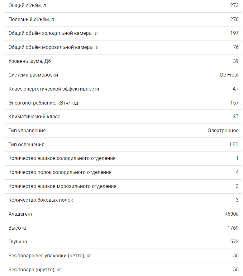Select the 'Высота' value 1769

pyautogui.click(x=233, y=228)
